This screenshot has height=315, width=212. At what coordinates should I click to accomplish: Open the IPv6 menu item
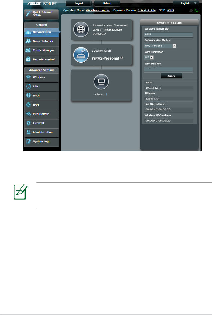point(42,105)
